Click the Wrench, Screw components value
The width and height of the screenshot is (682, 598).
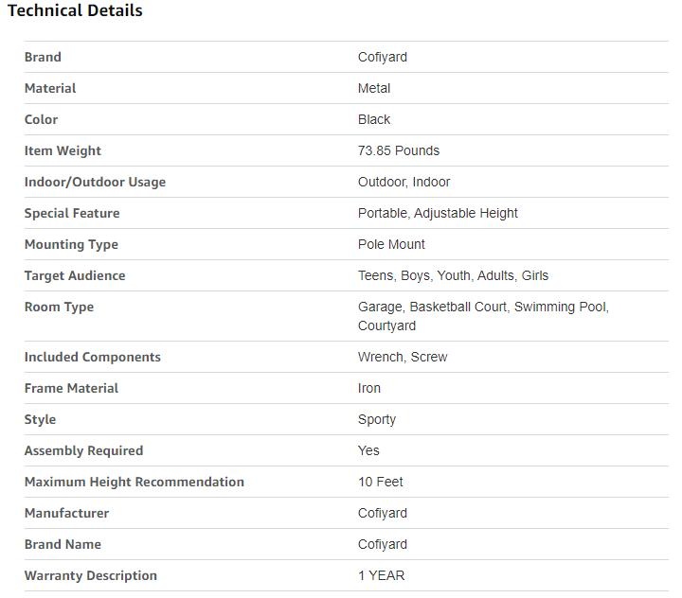point(403,357)
